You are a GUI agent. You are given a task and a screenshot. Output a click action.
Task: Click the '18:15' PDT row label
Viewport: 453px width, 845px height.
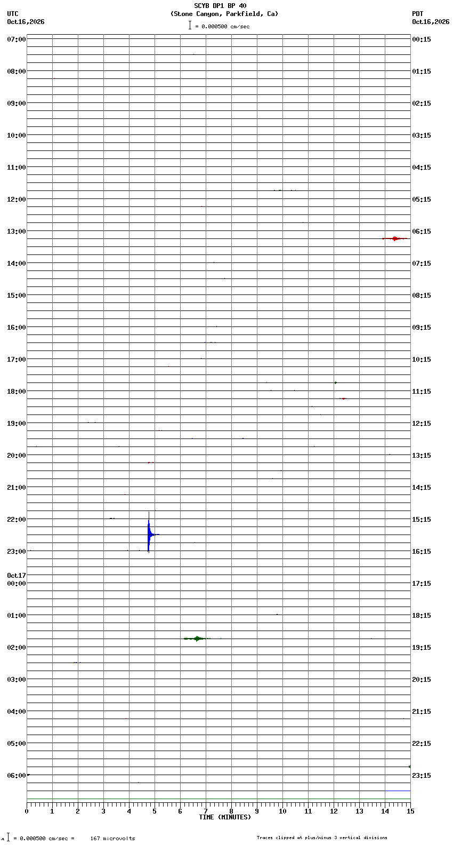point(422,616)
